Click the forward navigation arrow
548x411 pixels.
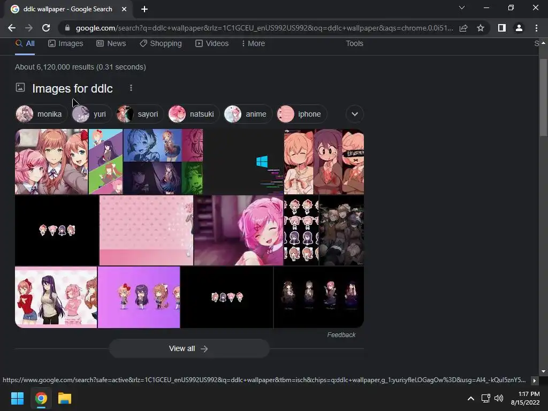pyautogui.click(x=29, y=28)
